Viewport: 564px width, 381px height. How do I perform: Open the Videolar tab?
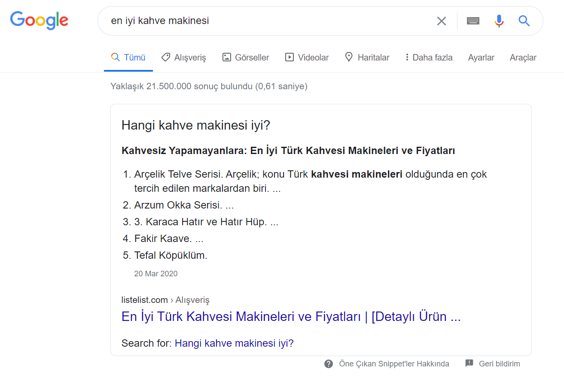307,57
